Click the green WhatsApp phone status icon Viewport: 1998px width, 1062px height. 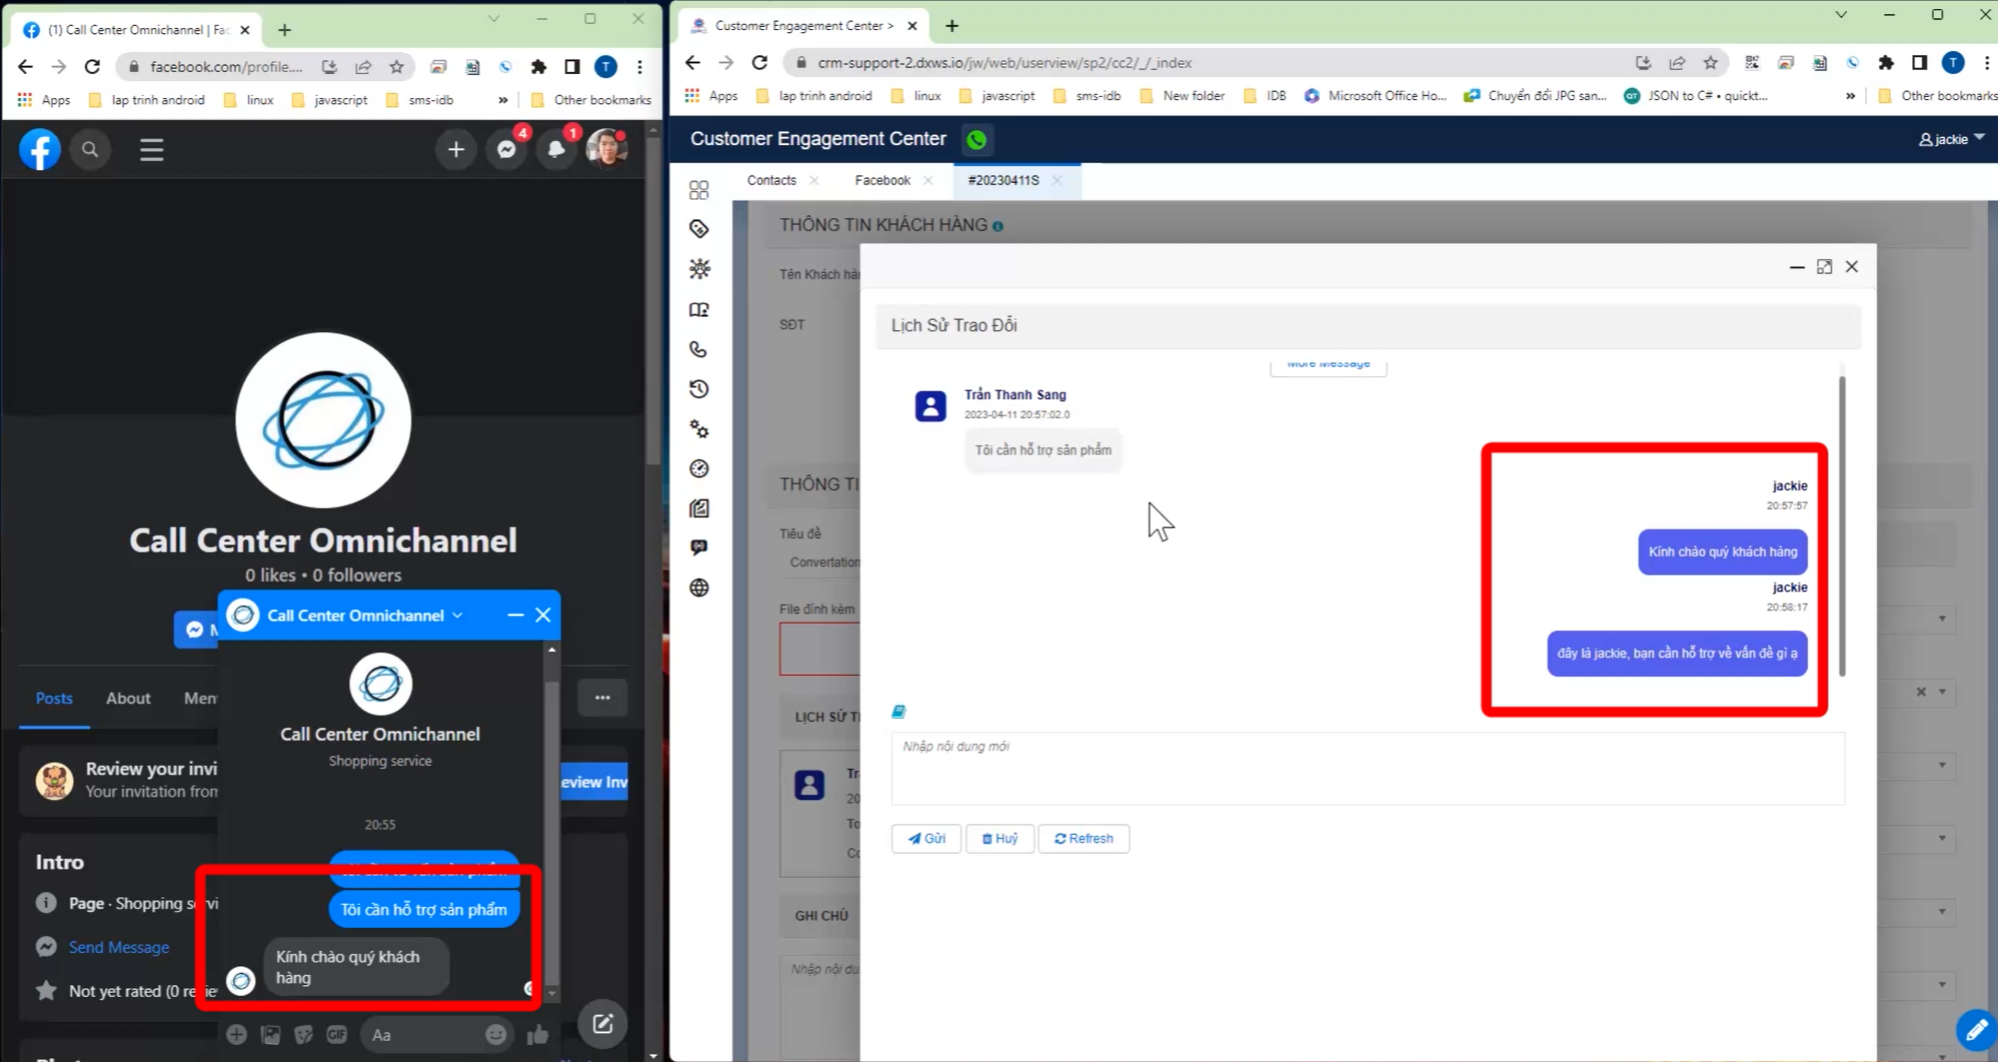(x=977, y=140)
